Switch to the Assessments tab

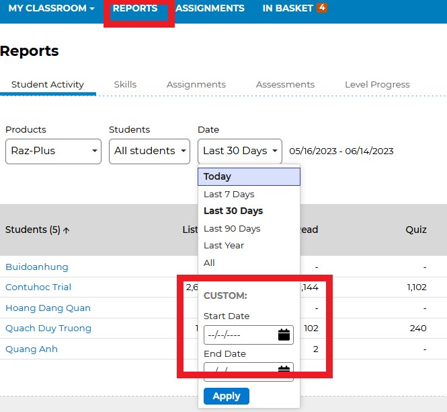[285, 85]
